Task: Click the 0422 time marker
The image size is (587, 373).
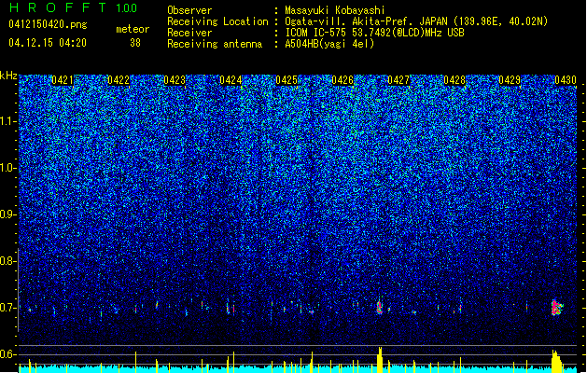Action: [x=119, y=80]
